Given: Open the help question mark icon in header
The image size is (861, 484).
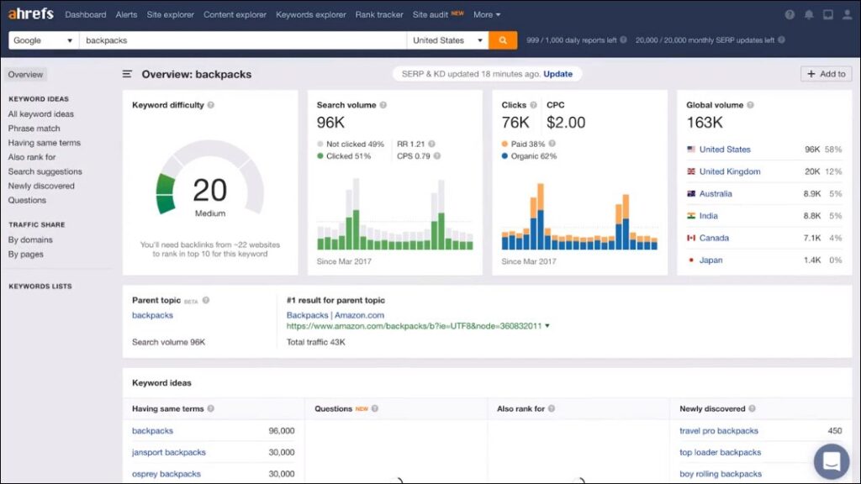Looking at the screenshot, I should coord(790,15).
